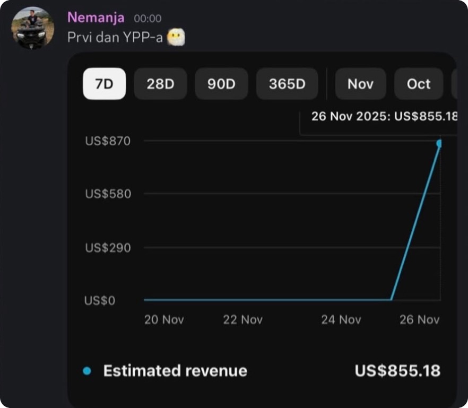Choose the Oct month filter
The height and width of the screenshot is (408, 468).
[418, 84]
